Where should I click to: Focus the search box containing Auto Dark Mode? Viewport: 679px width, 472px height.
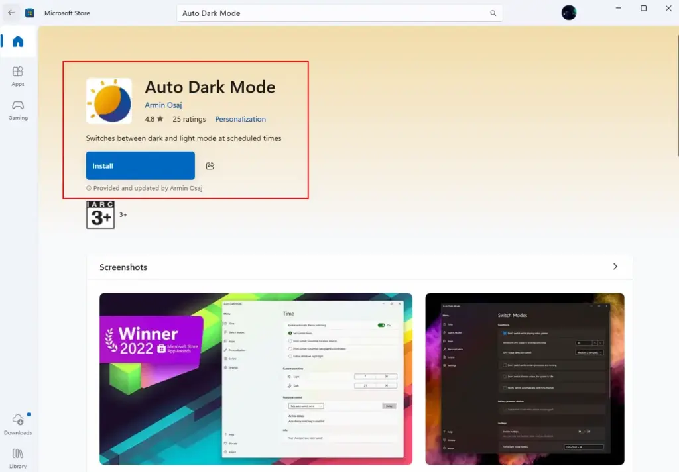tap(339, 13)
